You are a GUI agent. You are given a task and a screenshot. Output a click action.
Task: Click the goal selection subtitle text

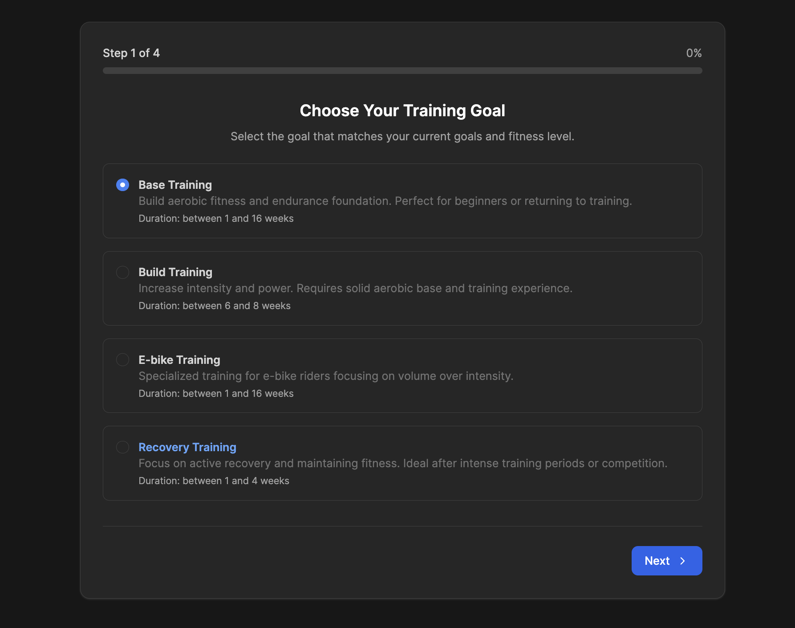coord(402,136)
